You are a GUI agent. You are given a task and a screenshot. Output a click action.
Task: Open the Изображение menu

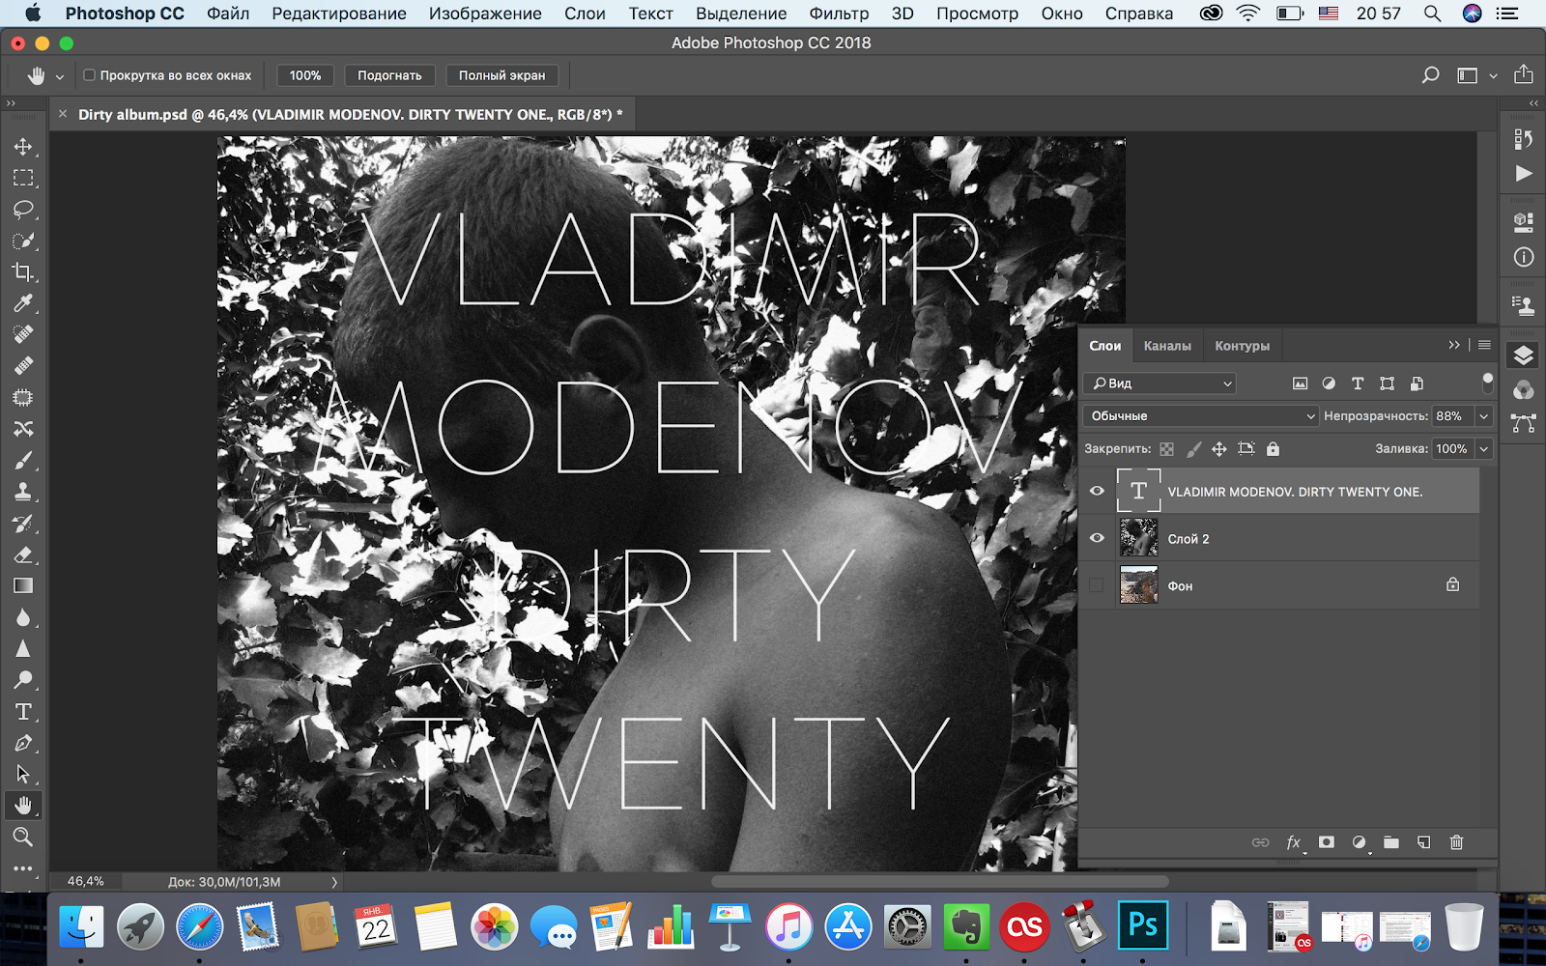[485, 14]
